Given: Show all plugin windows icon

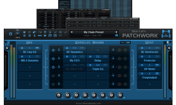Looking at the screenshot, I should pyautogui.click(x=50, y=36).
